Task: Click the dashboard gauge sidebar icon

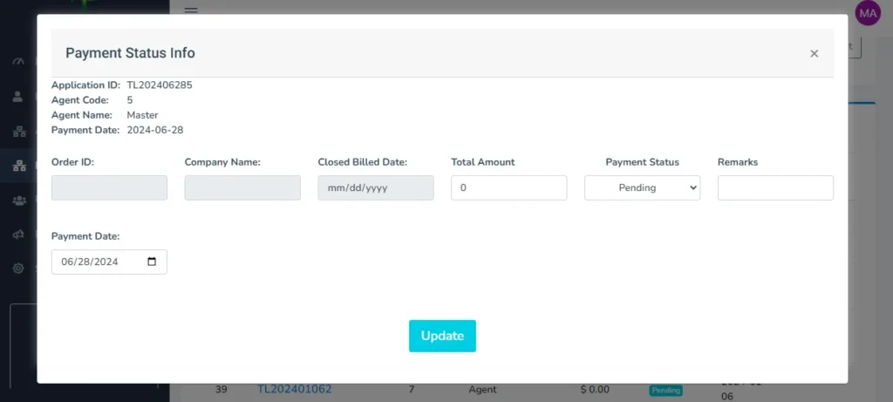Action: [x=18, y=62]
